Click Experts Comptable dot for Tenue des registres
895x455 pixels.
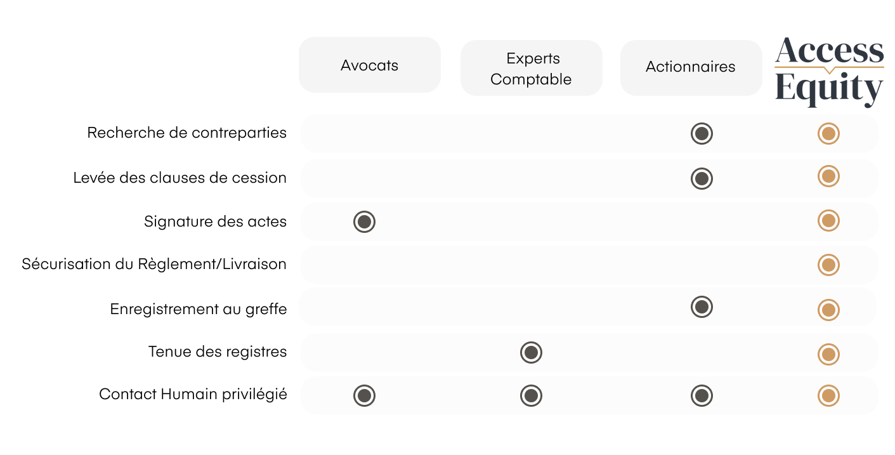point(531,352)
